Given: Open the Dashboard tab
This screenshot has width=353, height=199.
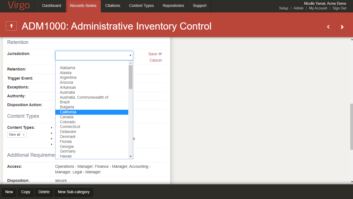Looking at the screenshot, I should tap(52, 6).
